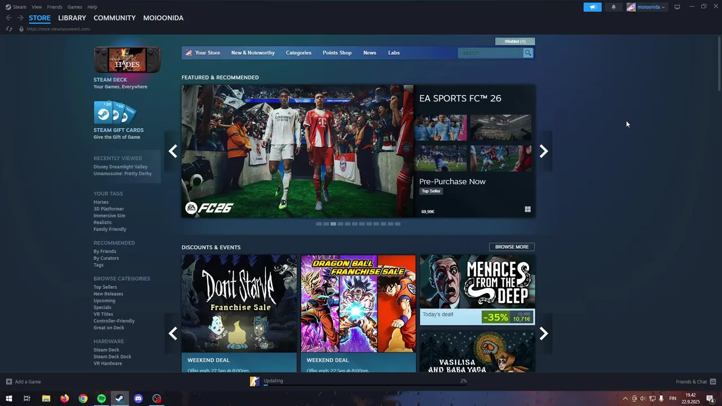Open Umamusume: Pretty Derby link
The image size is (722, 406).
pyautogui.click(x=122, y=174)
